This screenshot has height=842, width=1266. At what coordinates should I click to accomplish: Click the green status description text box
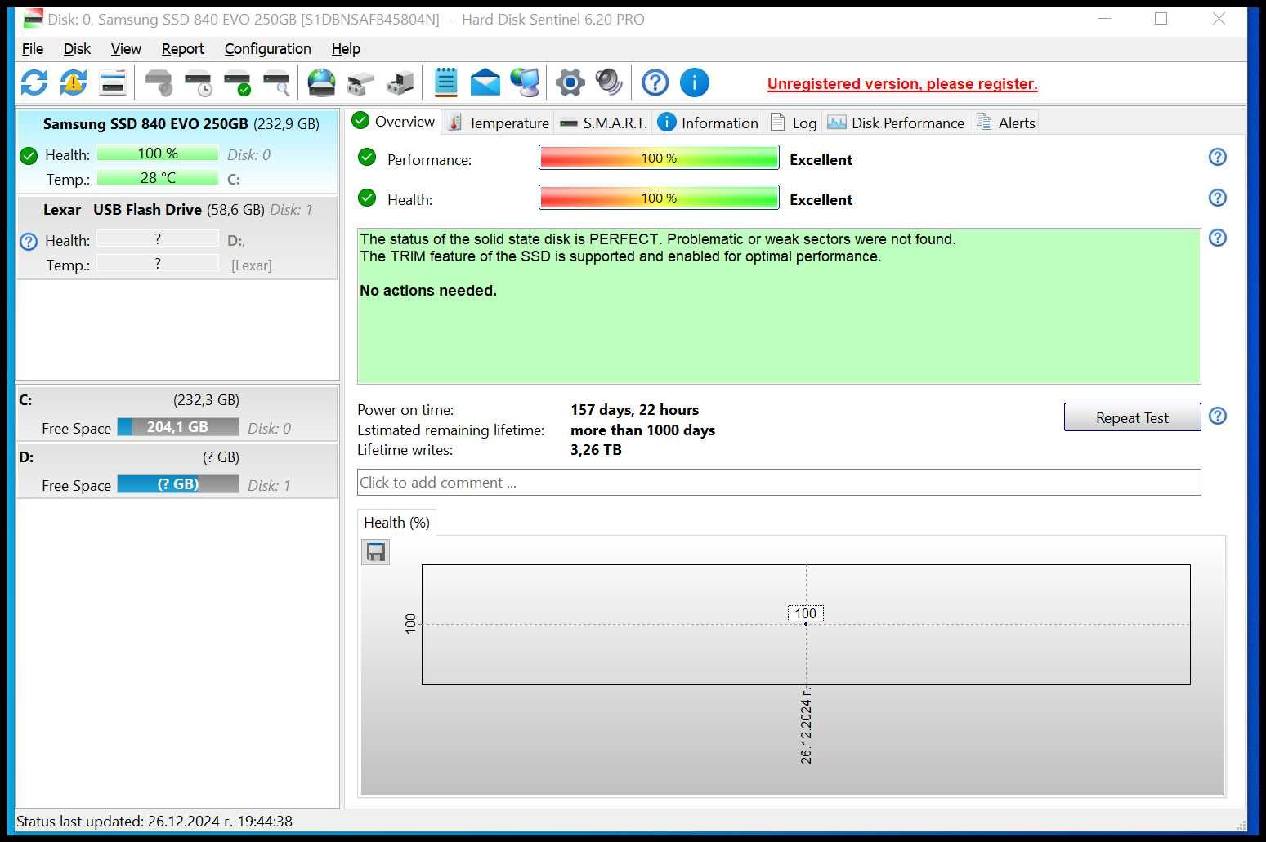coord(779,306)
